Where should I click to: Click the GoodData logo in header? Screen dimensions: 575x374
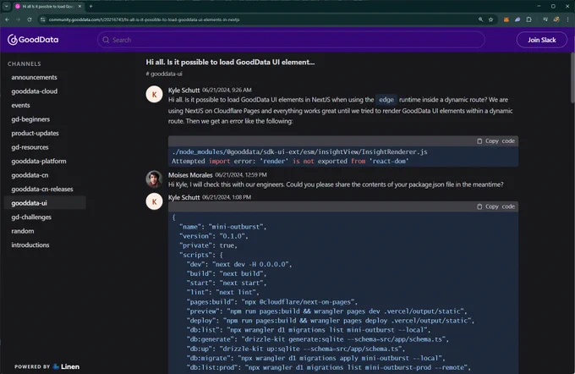pyautogui.click(x=33, y=40)
